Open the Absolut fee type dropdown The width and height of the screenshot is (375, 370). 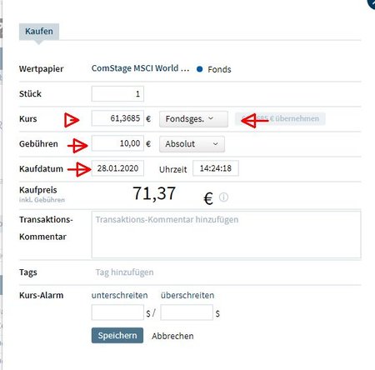pyautogui.click(x=192, y=144)
